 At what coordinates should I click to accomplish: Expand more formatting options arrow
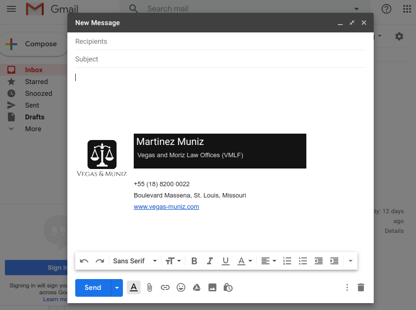coord(351,261)
